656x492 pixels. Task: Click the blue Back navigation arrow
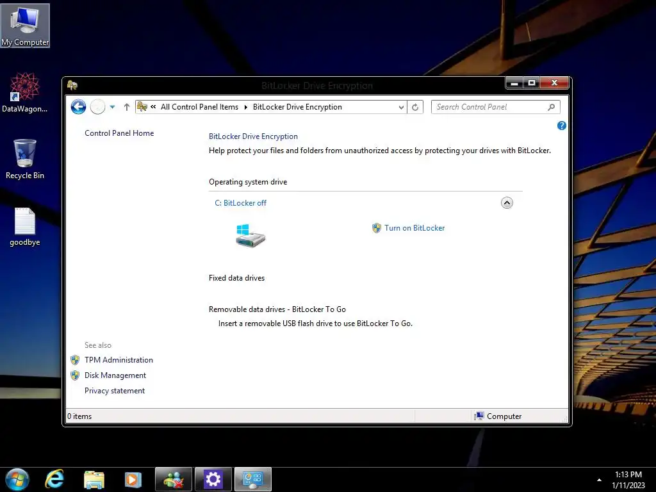[78, 107]
